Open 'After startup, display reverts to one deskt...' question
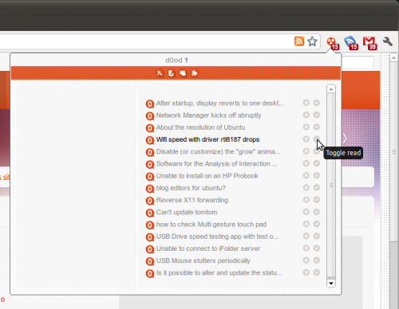 pos(220,104)
